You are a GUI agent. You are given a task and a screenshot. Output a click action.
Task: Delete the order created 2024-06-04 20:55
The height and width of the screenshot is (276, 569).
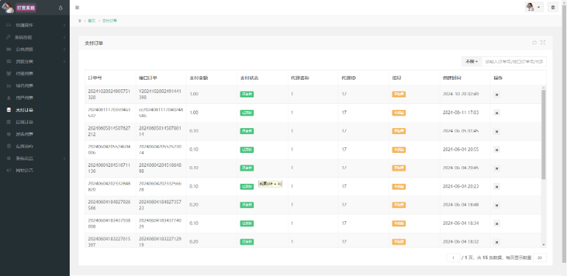coord(497,150)
